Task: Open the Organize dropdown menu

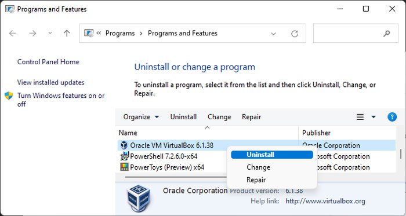Action: (141, 117)
